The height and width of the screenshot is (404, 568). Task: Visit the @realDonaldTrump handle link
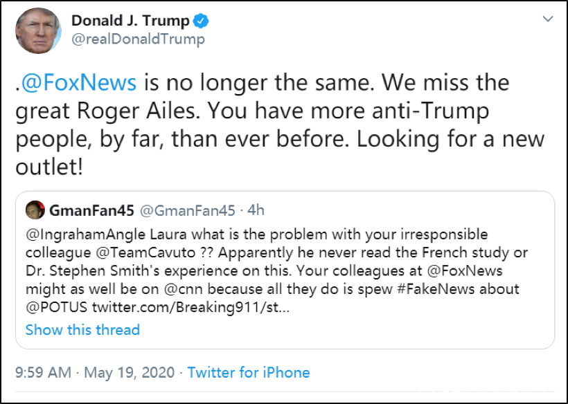pyautogui.click(x=139, y=39)
